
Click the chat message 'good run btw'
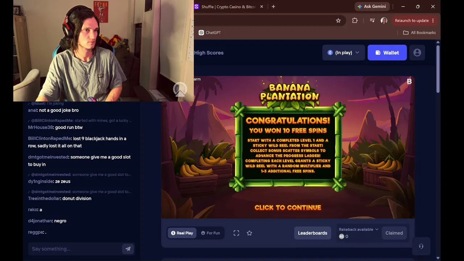[69, 127]
